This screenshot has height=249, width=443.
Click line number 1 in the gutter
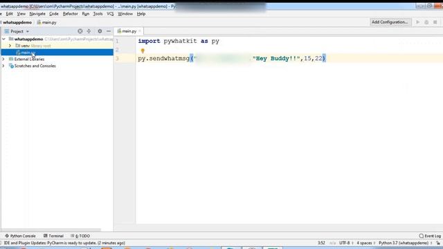117,41
